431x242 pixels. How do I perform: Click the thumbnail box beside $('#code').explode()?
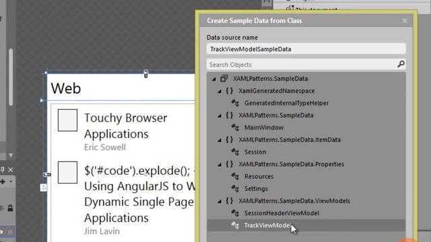click(x=67, y=172)
